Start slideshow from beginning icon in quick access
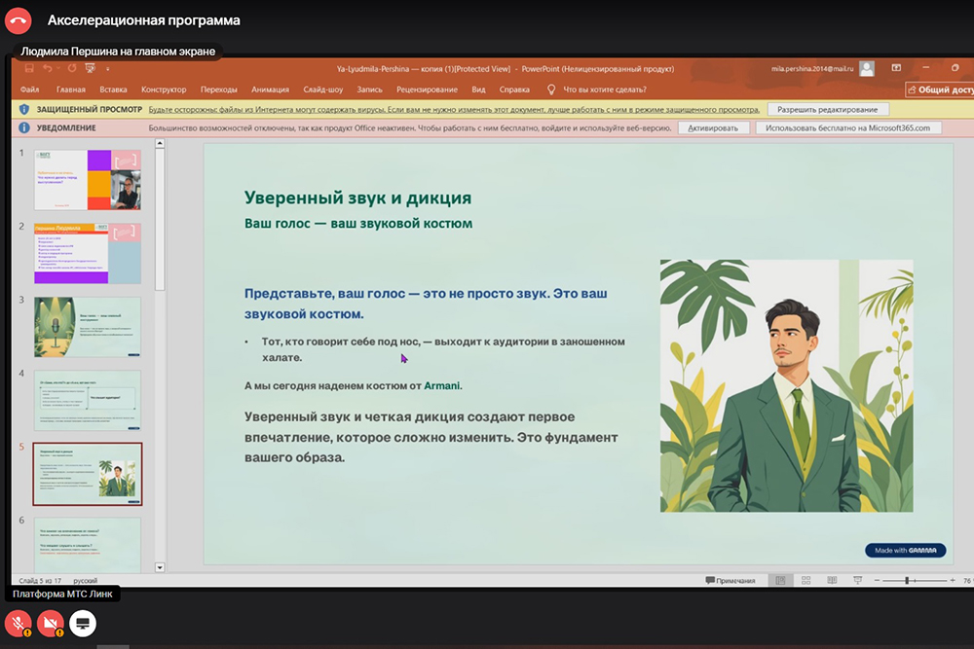Image resolution: width=974 pixels, height=649 pixels. click(x=90, y=68)
